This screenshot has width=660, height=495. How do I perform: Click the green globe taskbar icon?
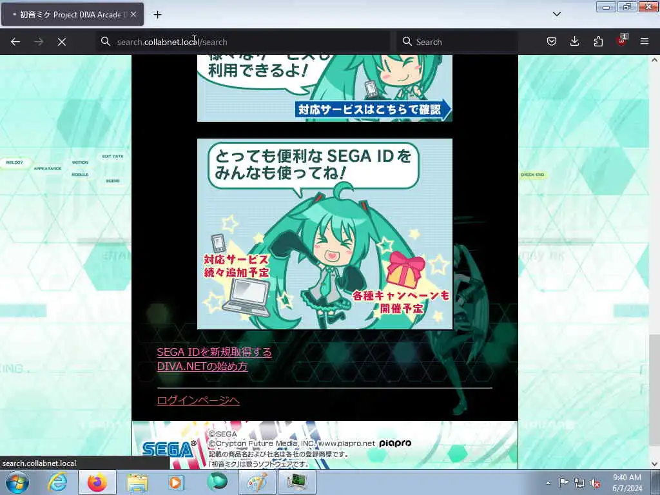(x=217, y=482)
